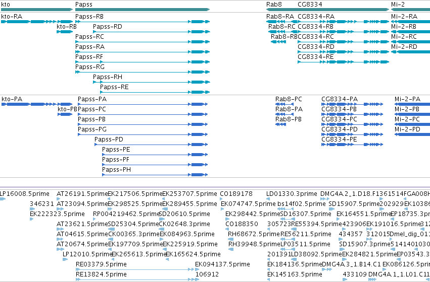This screenshot has width=430, height=282.
Task: Select the RE03379.5prime EST feature
Action: (135, 269)
